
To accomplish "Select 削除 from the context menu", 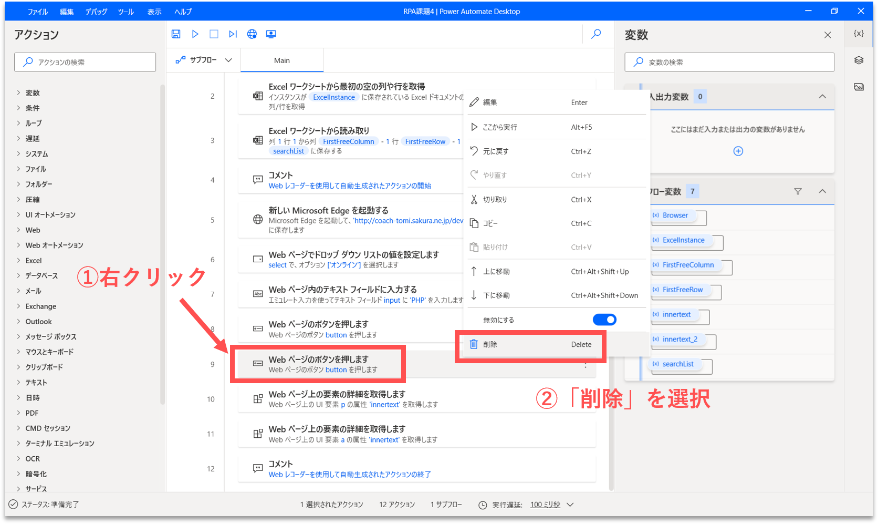I will click(530, 345).
